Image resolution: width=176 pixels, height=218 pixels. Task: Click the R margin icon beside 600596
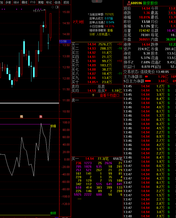click(x=129, y=3)
